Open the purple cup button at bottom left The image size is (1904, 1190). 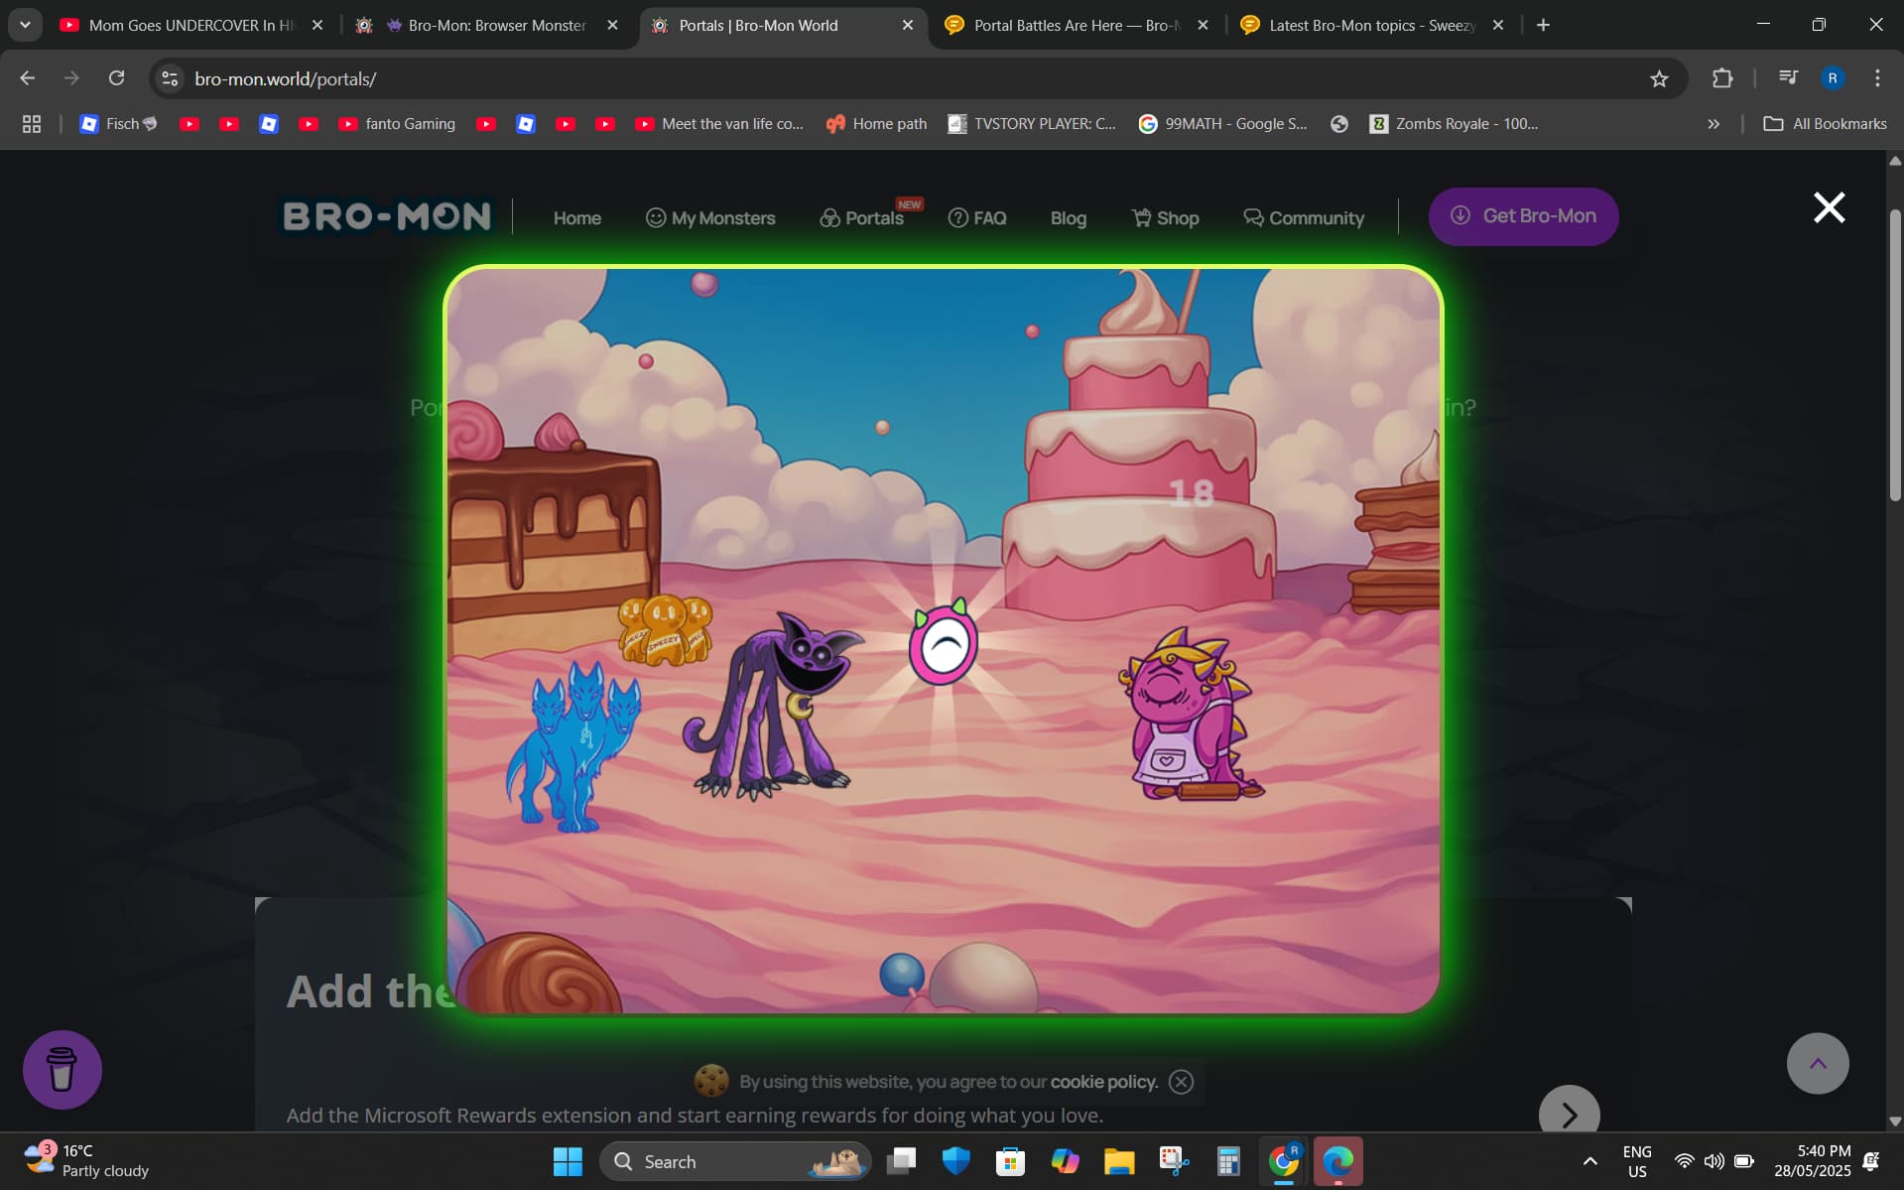(x=63, y=1069)
